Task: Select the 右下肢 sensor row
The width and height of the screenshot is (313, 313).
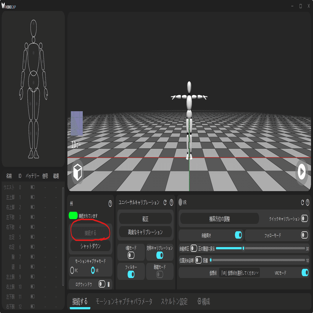Action: pyautogui.click(x=32, y=227)
